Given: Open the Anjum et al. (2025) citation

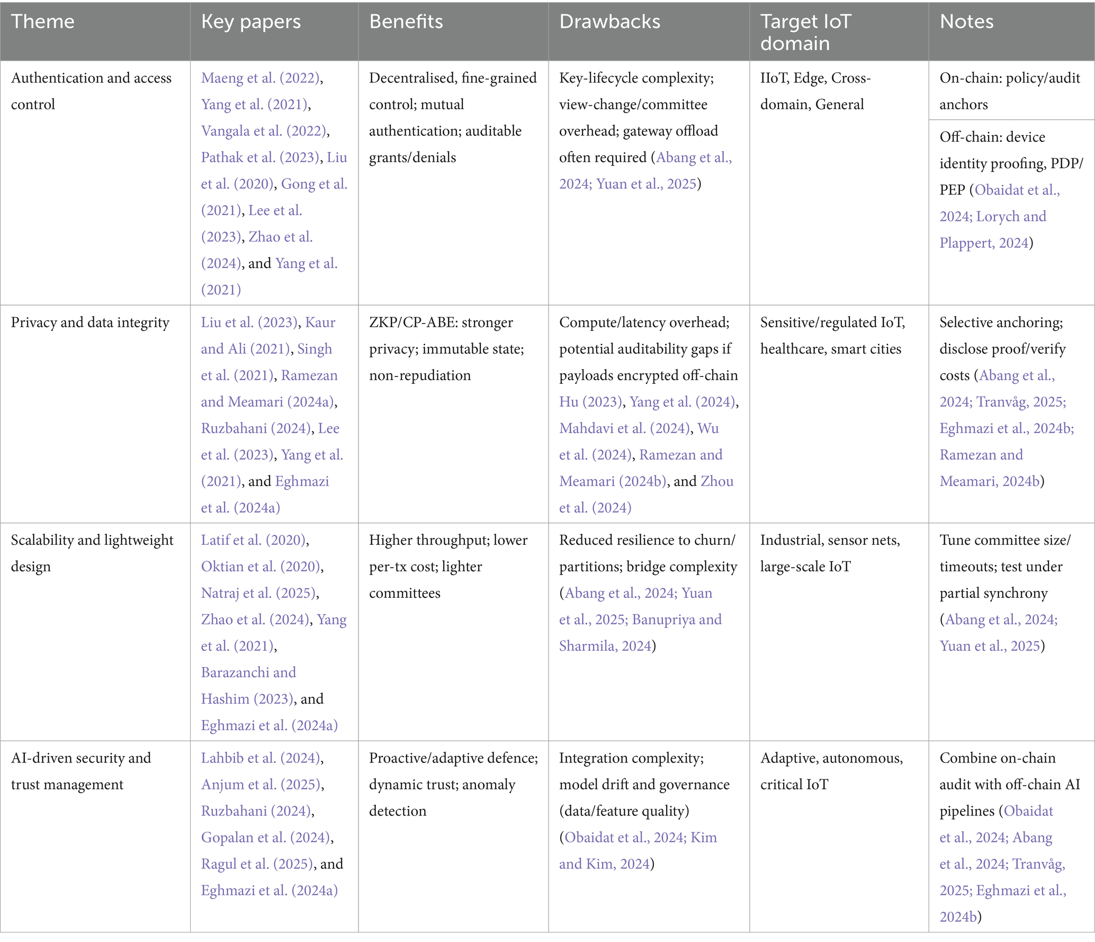Looking at the screenshot, I should (261, 785).
